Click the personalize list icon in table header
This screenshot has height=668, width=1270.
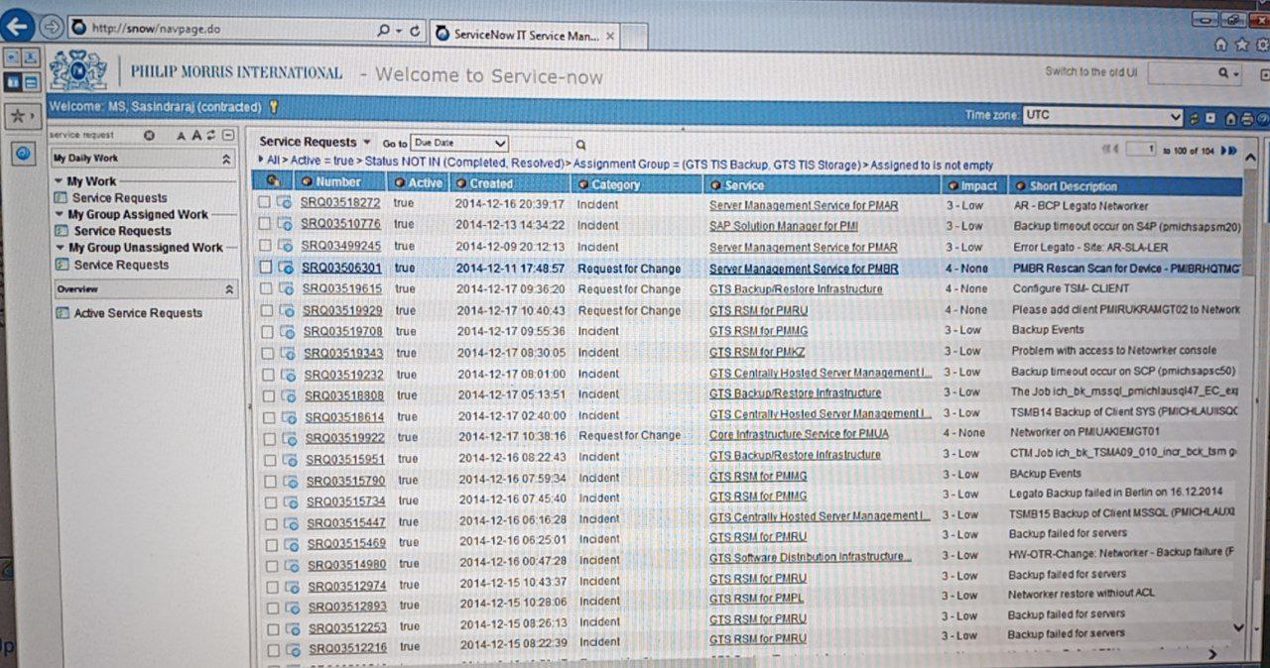[273, 181]
